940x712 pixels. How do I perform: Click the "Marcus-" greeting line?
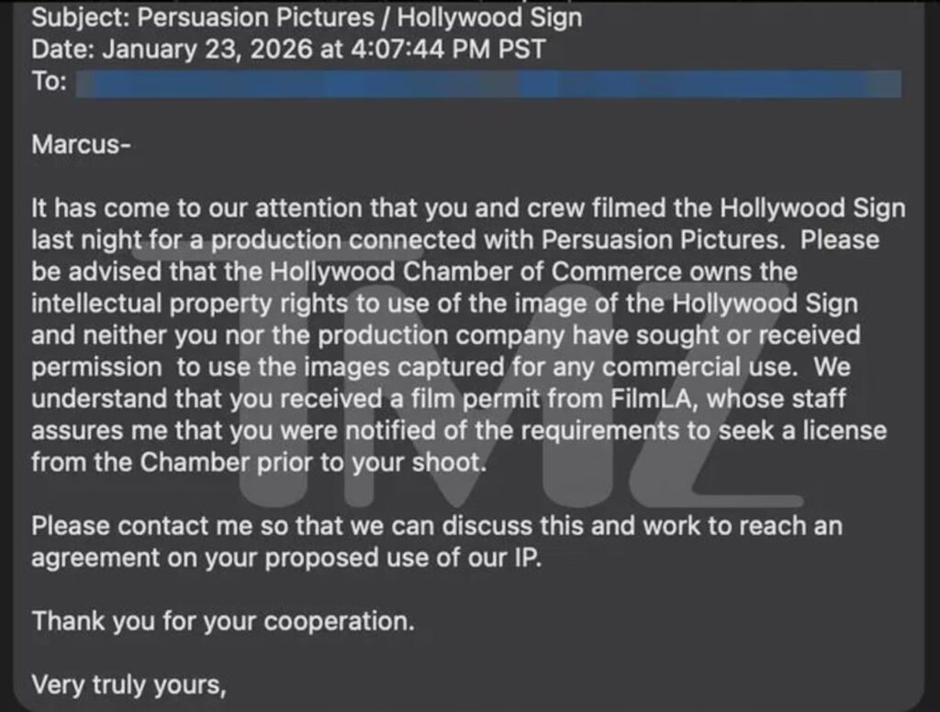click(81, 144)
